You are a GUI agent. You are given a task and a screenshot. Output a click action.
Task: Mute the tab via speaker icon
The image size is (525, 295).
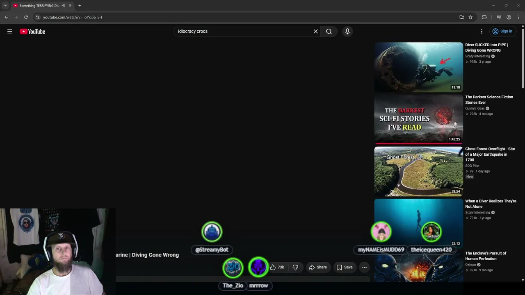pos(63,6)
